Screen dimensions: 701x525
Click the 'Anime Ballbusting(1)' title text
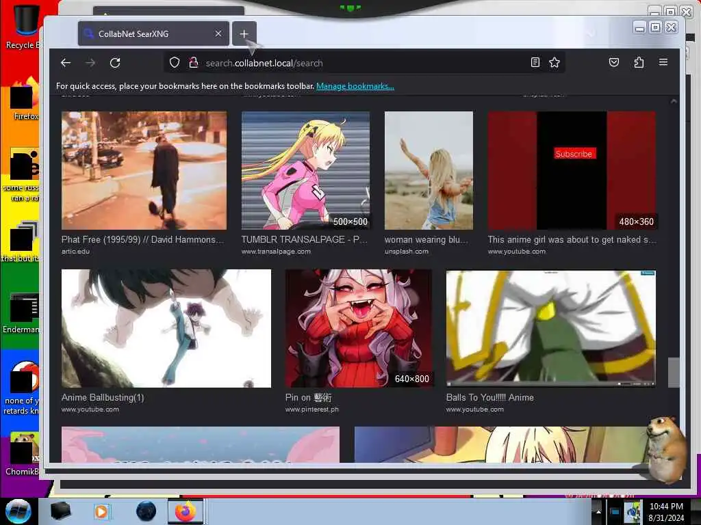tap(103, 397)
